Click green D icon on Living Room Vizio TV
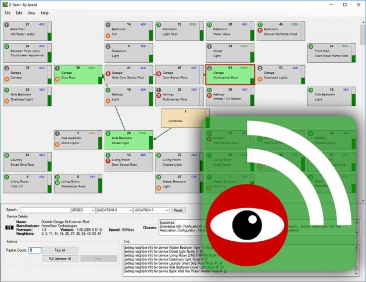This screenshot has width=366, height=282. pyautogui.click(x=6, y=177)
